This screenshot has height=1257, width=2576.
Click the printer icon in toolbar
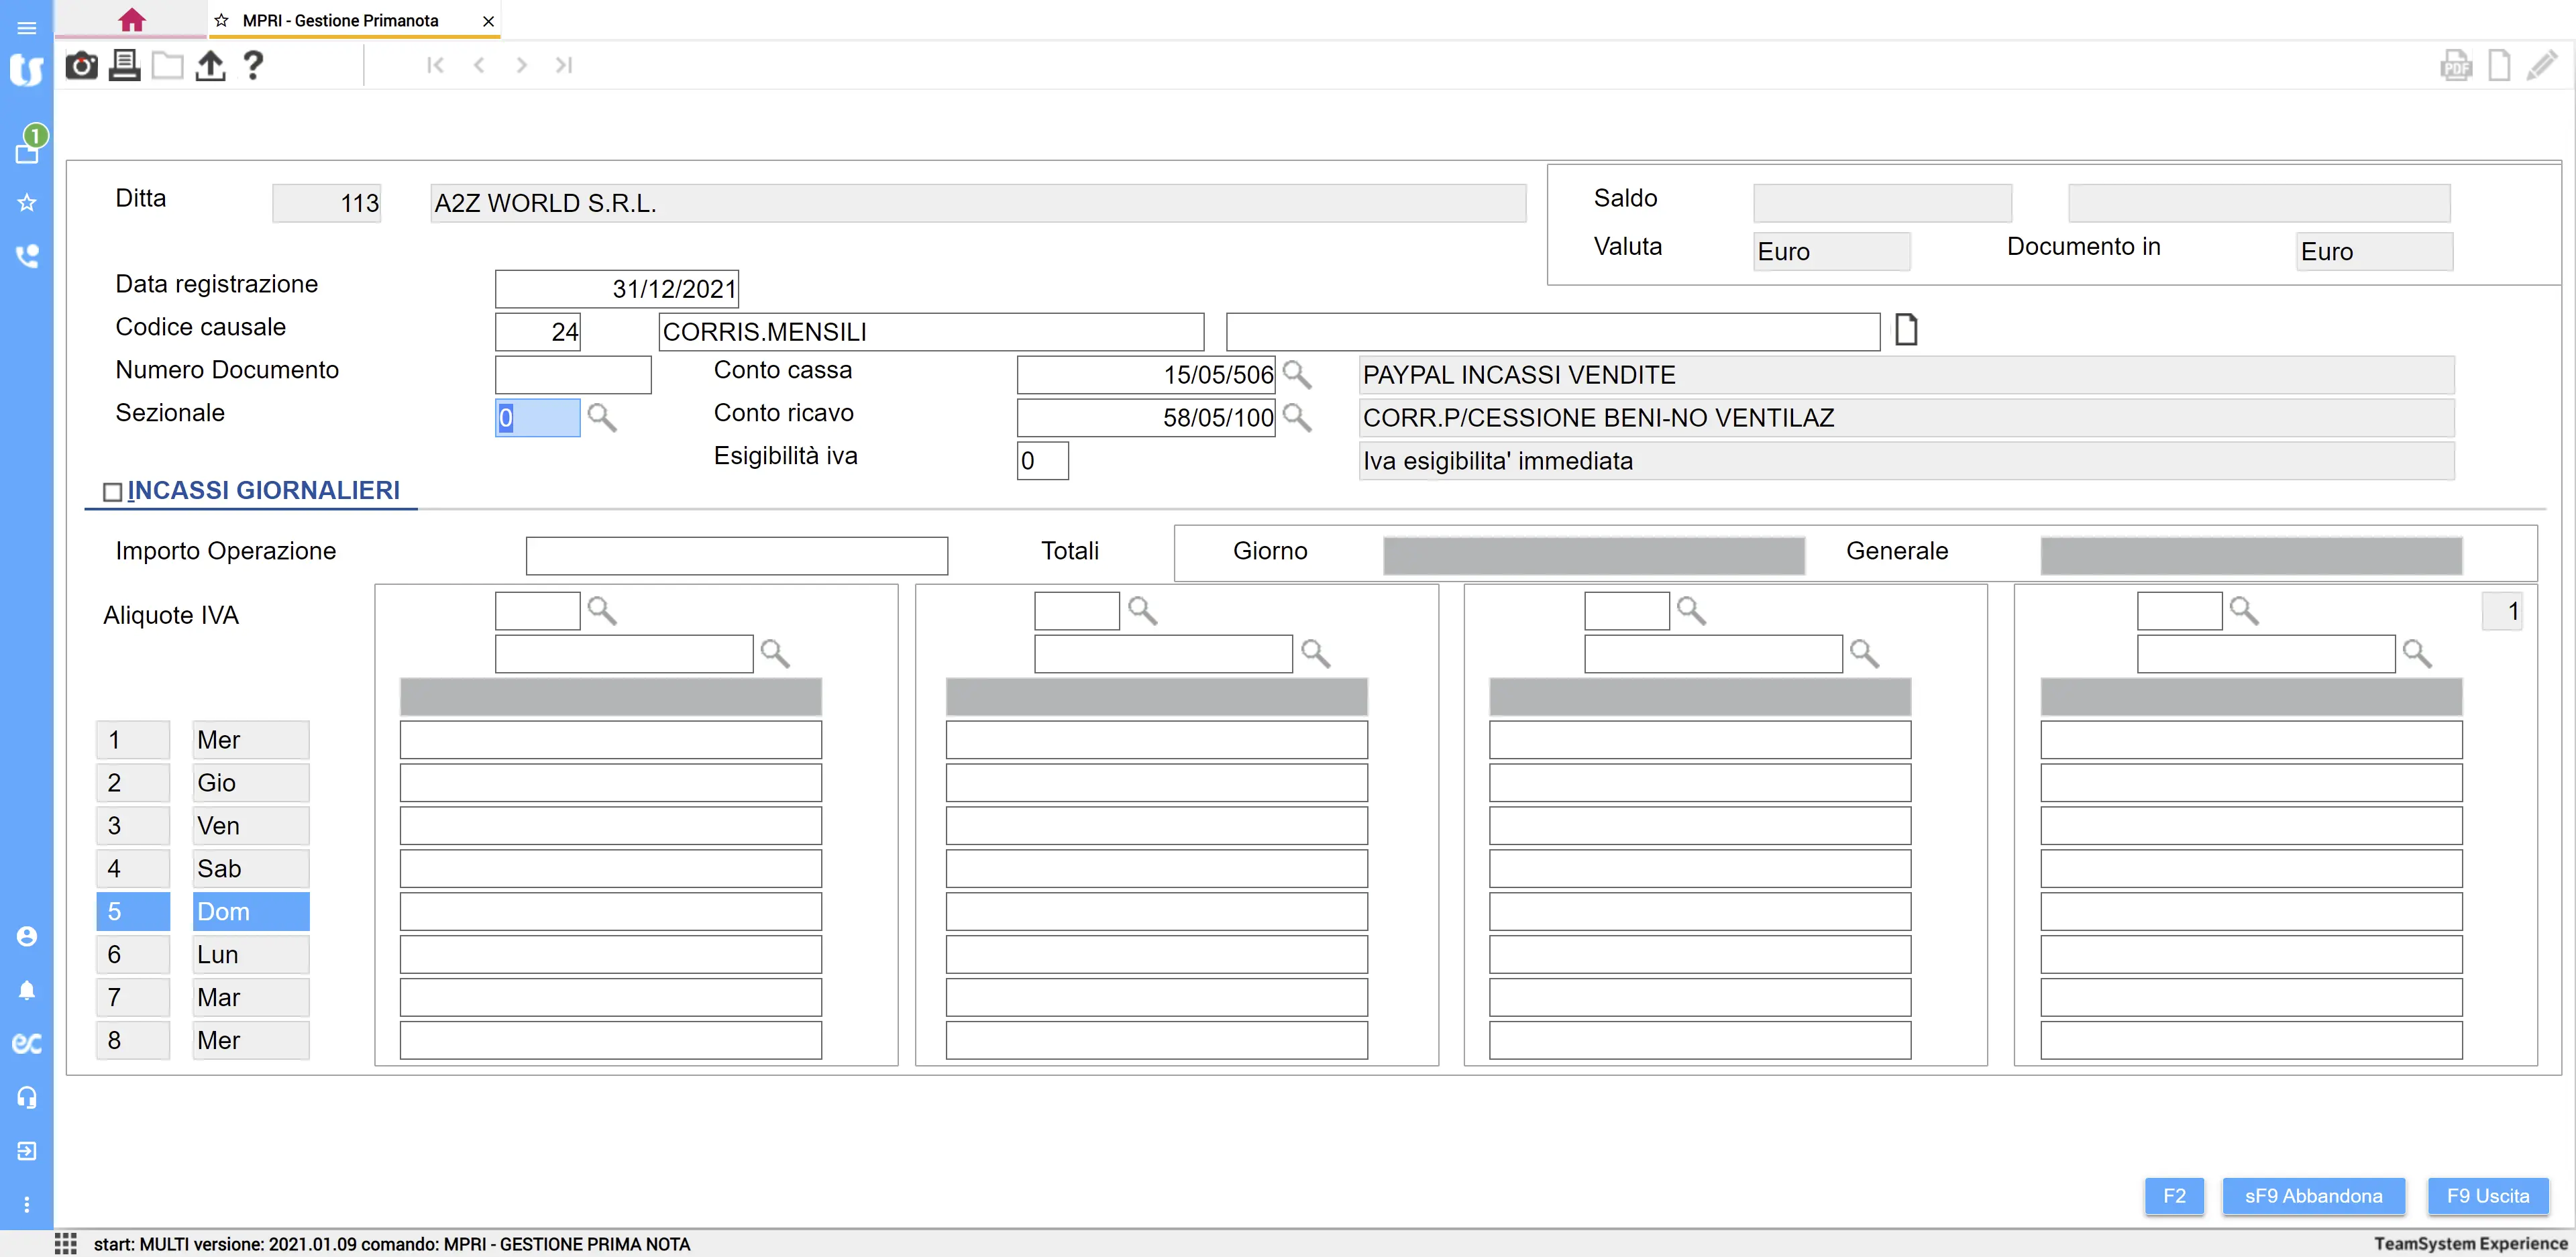pyautogui.click(x=124, y=66)
